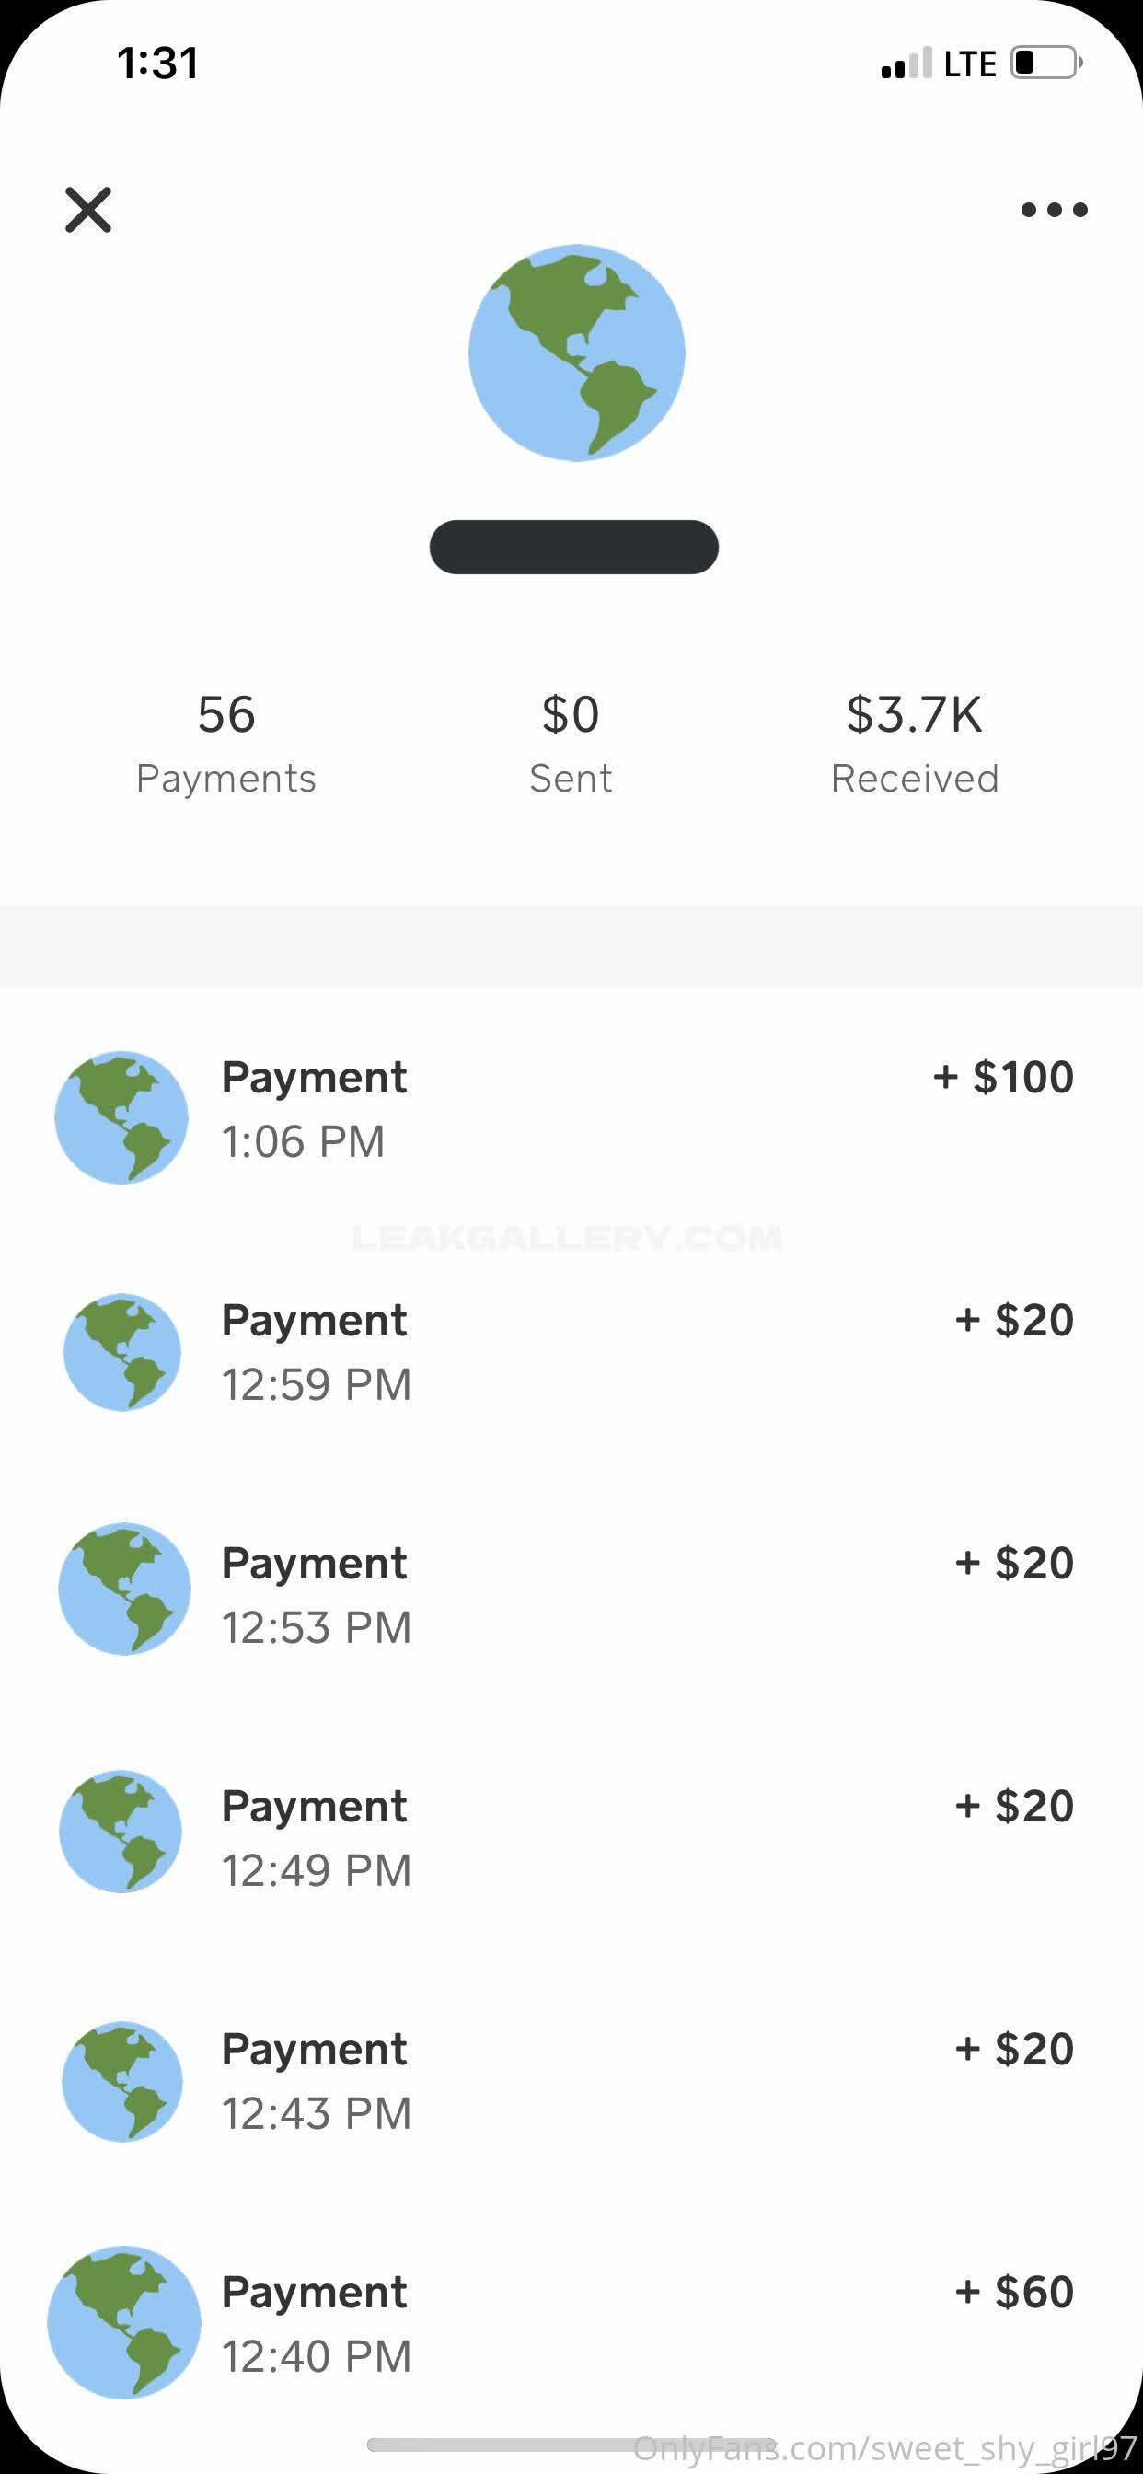Image resolution: width=1143 pixels, height=2474 pixels.
Task: Tap the globe icon beside the $100 payment
Action: [x=121, y=1117]
